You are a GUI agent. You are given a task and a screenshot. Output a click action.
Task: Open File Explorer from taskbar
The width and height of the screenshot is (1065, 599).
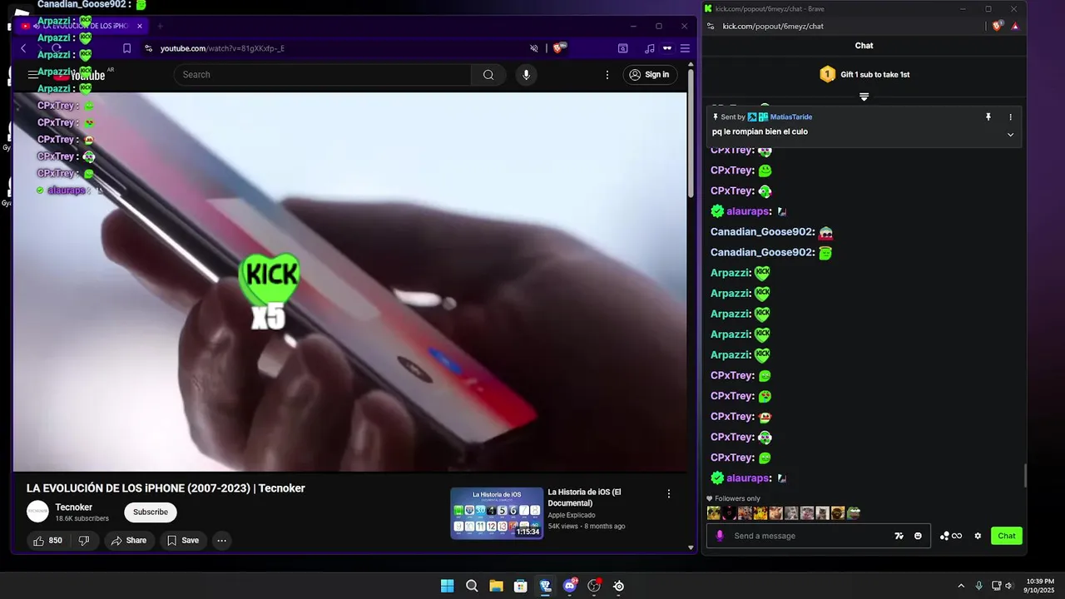coord(496,586)
